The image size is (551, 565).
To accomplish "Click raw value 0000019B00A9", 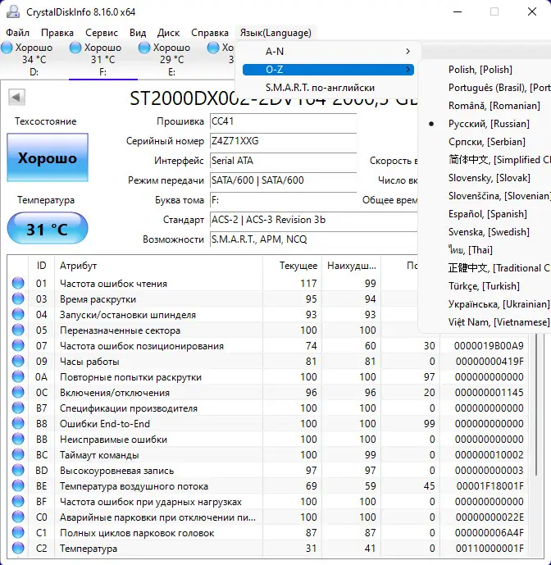I will (x=489, y=346).
